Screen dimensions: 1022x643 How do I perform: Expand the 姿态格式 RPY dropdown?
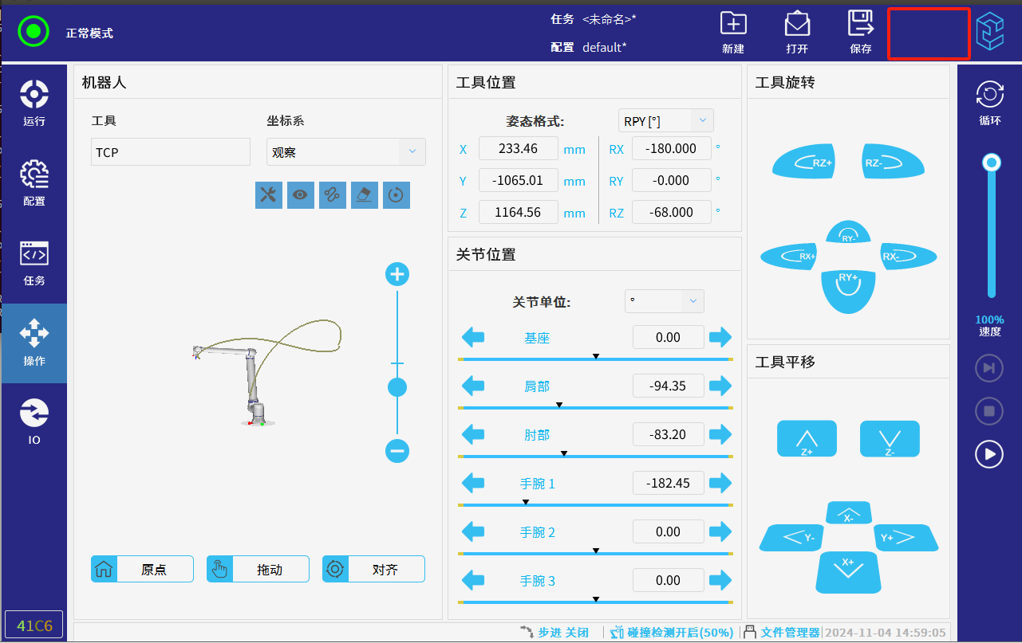(x=665, y=121)
